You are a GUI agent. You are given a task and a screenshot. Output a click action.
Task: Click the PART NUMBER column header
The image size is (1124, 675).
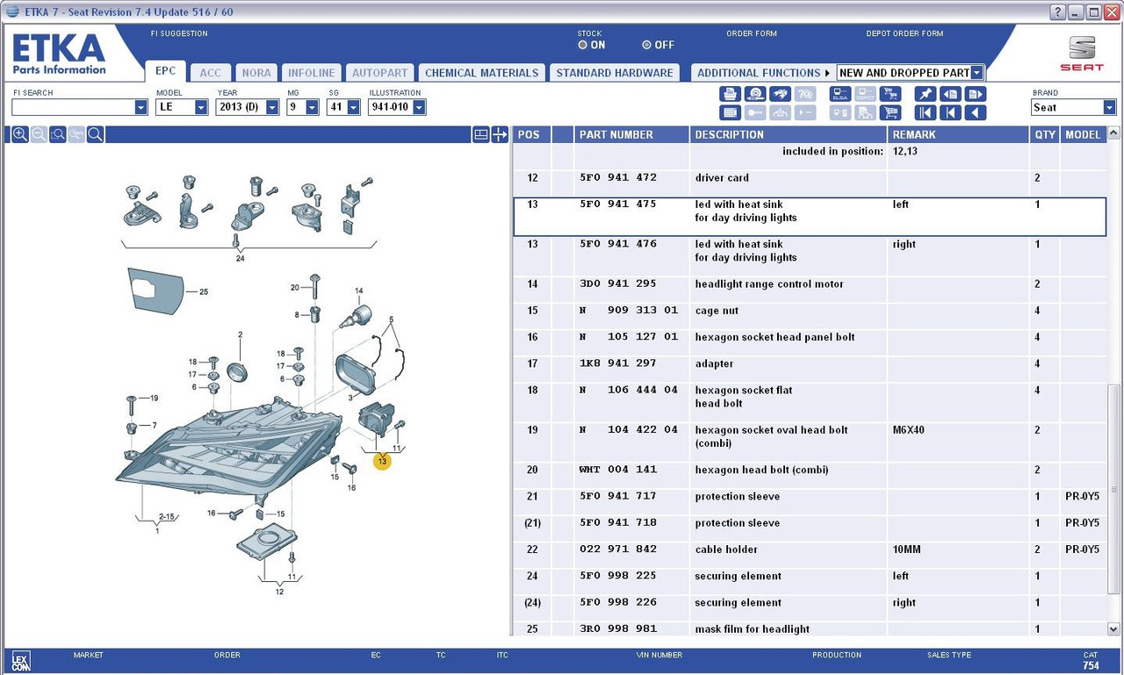coord(631,134)
